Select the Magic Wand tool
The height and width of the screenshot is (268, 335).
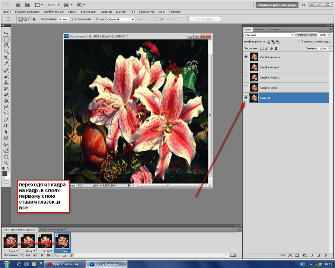[6, 51]
